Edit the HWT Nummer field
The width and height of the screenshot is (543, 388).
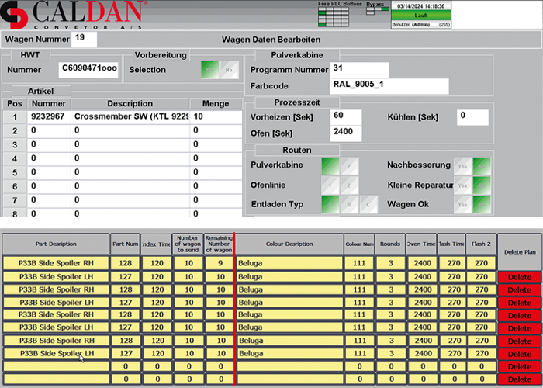click(x=89, y=70)
